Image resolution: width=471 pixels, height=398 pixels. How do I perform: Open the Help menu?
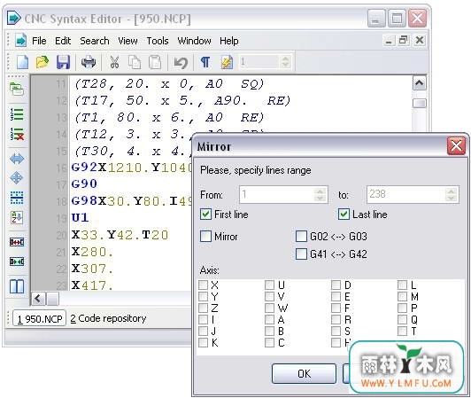(229, 41)
